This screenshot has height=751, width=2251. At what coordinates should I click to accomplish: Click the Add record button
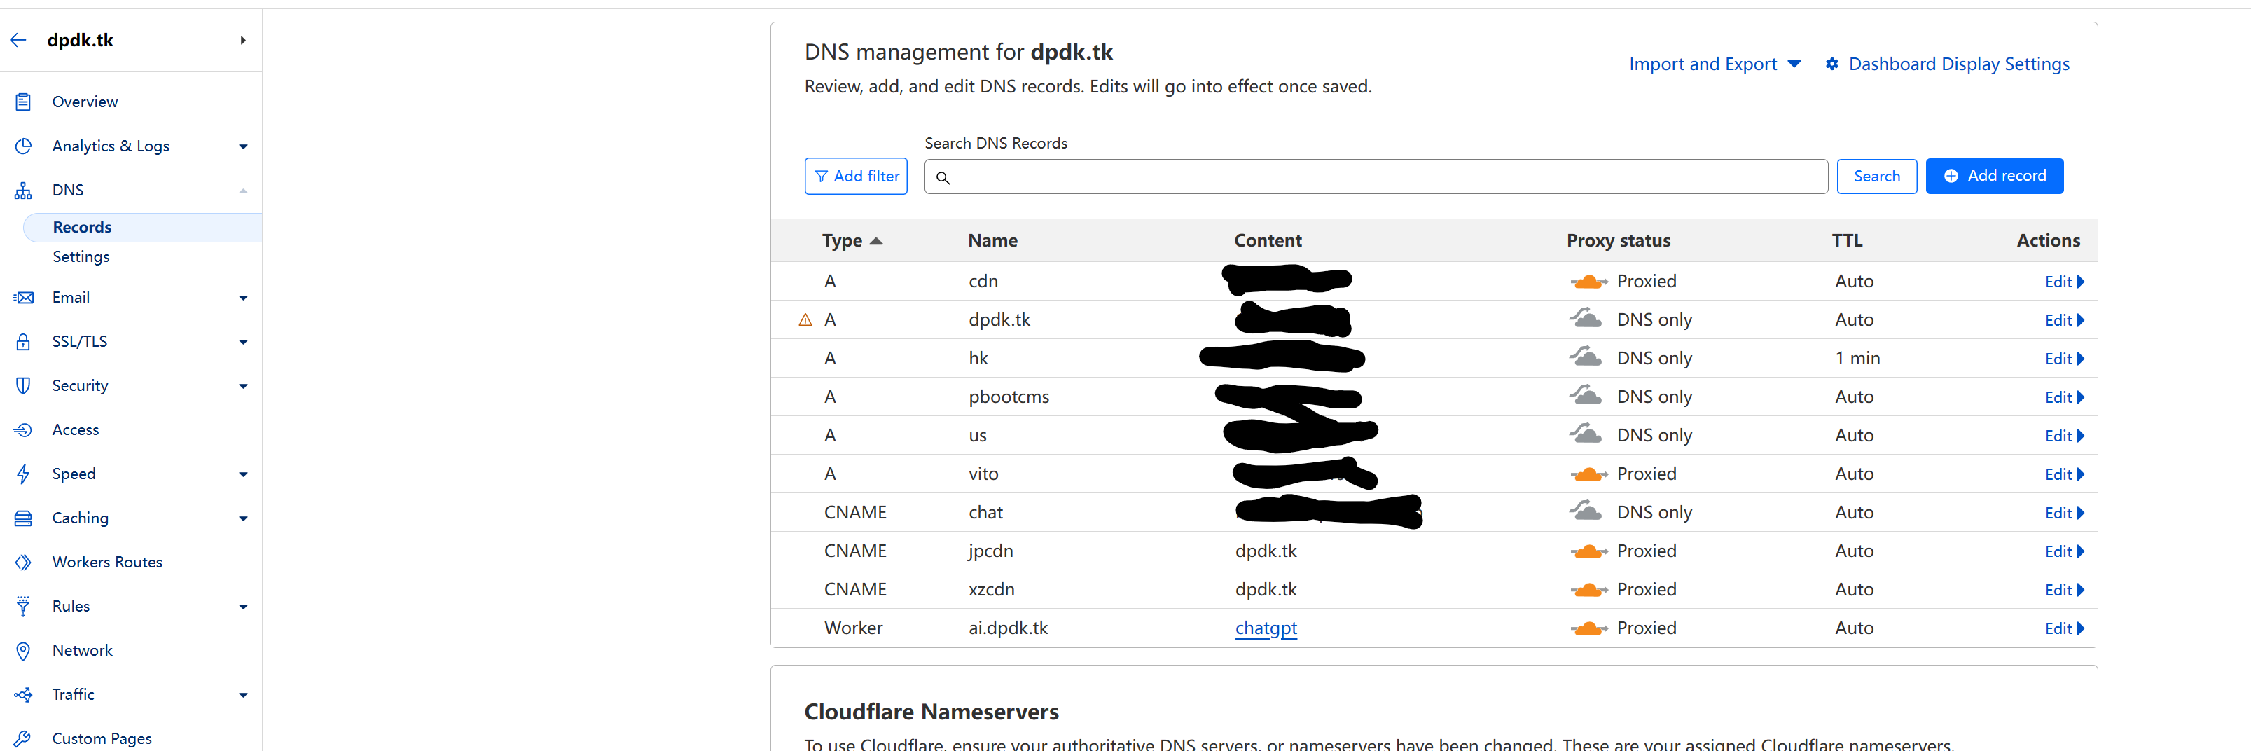point(1994,176)
